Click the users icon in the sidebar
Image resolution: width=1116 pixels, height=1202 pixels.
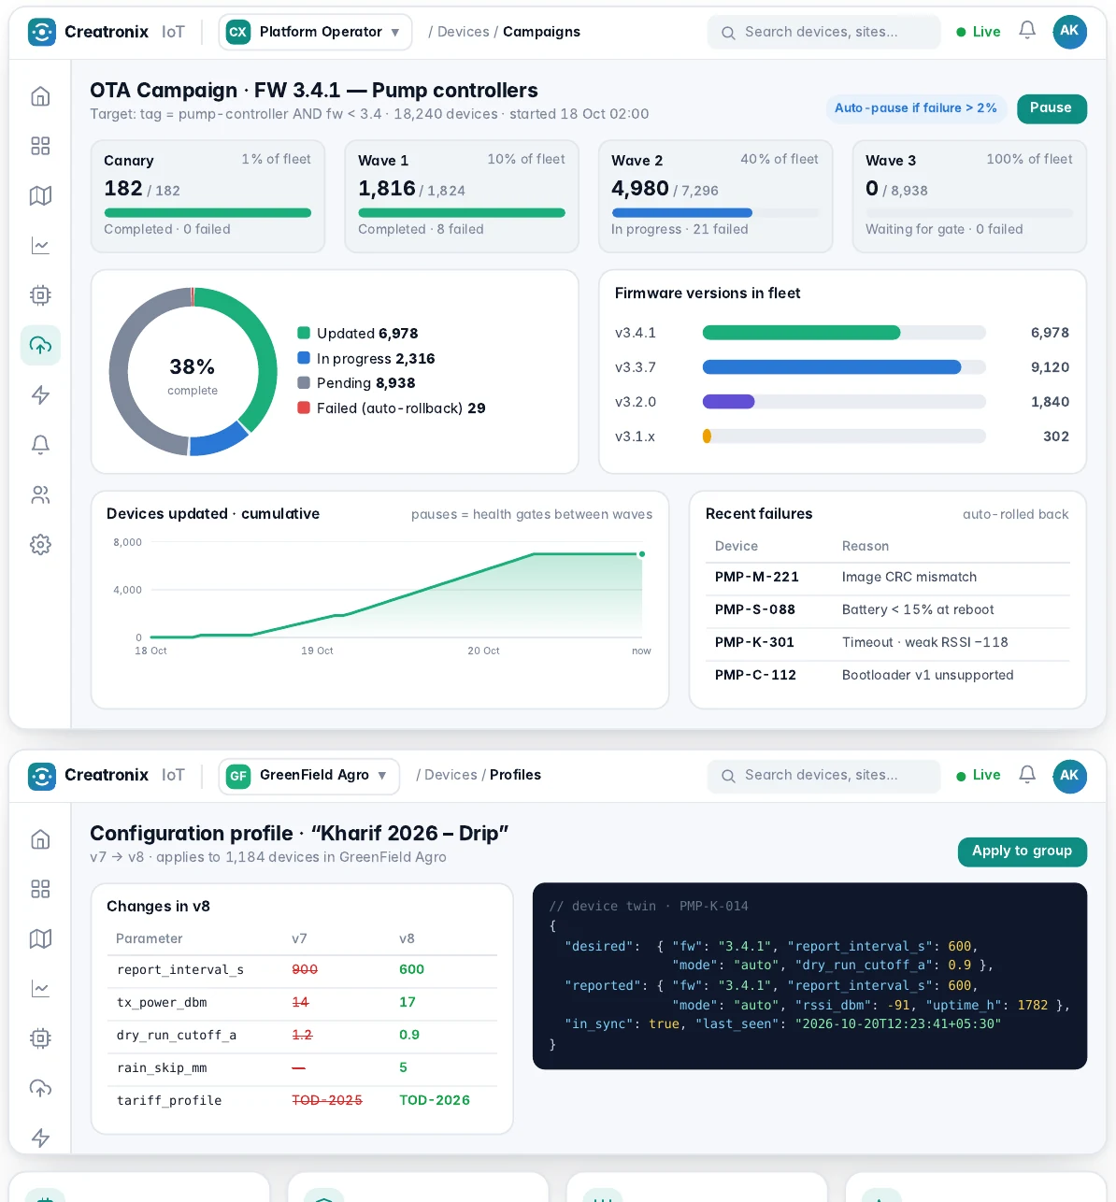pos(40,494)
